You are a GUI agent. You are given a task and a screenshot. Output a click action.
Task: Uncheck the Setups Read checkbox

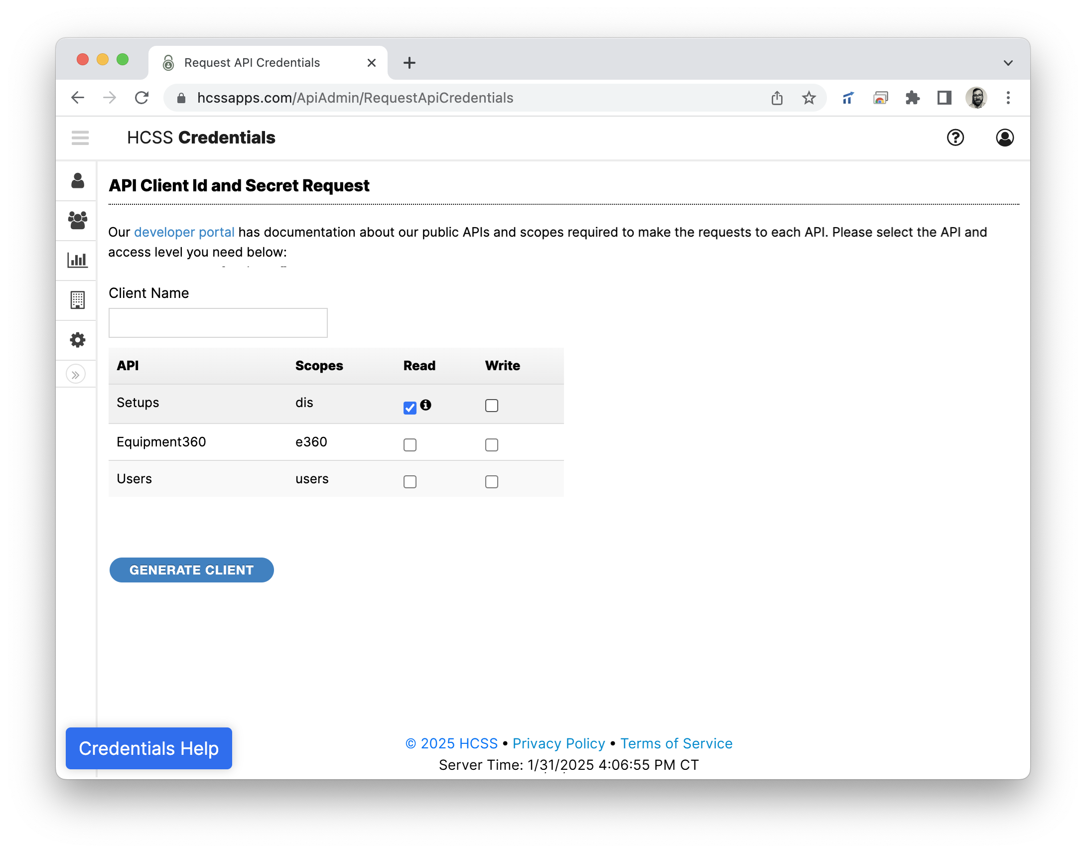[x=410, y=408]
